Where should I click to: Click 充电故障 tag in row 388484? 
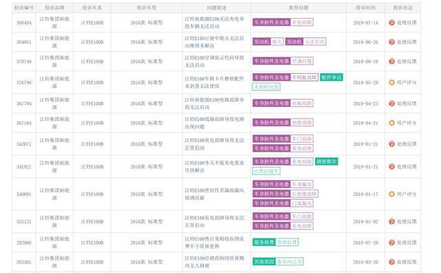tap(283, 22)
